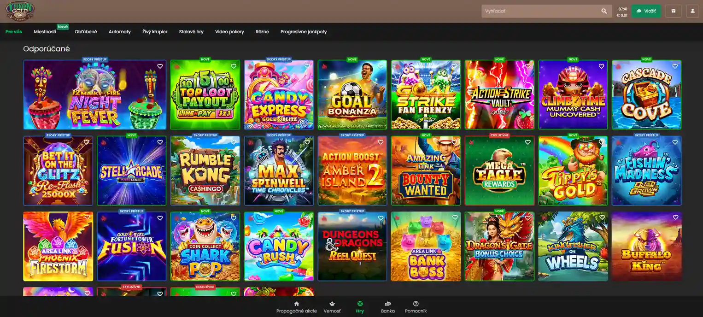The image size is (703, 317).
Task: Open Fortune Tower Fusion game
Action: click(x=132, y=246)
